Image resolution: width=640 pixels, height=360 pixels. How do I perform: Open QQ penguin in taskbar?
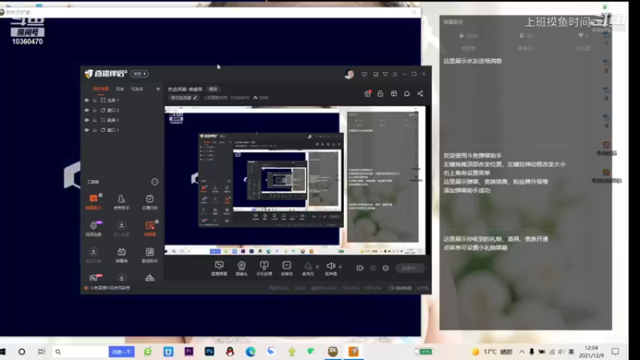(230, 351)
